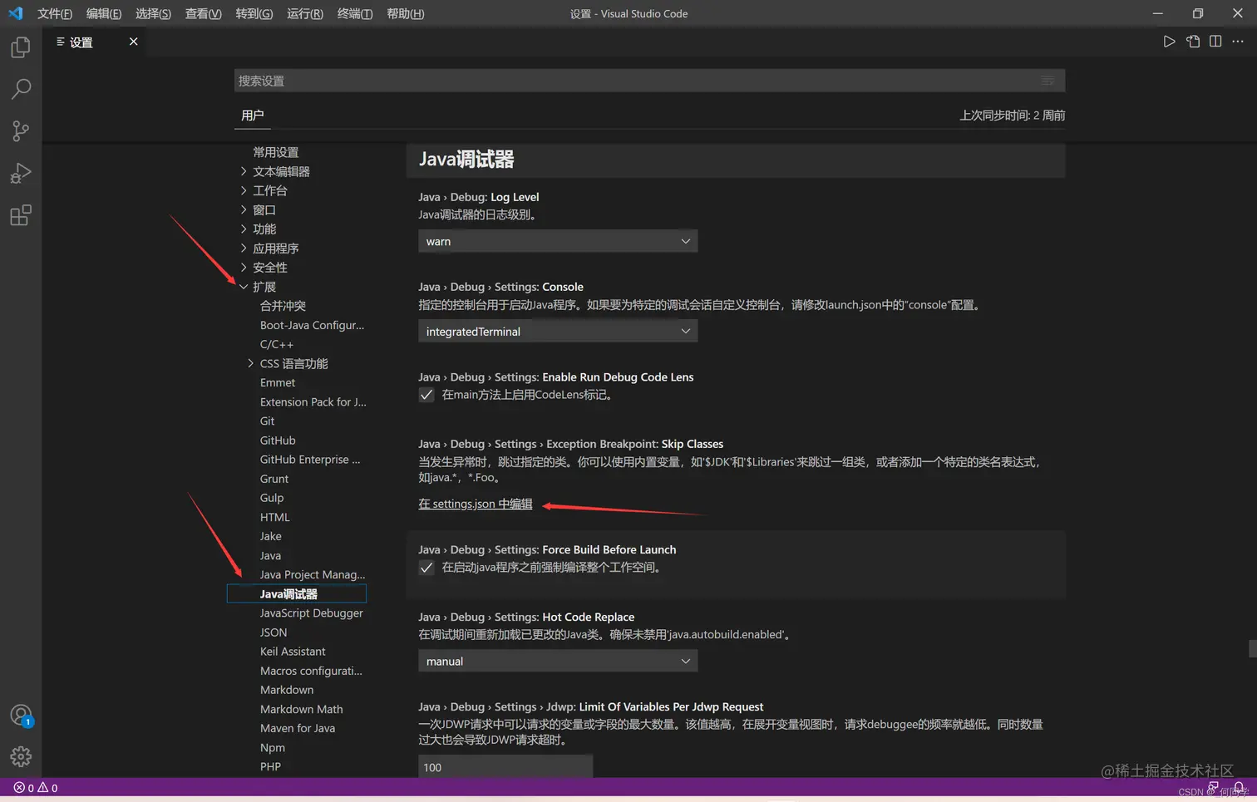Select Markdown Math tree item
1257x802 pixels.
(x=301, y=709)
